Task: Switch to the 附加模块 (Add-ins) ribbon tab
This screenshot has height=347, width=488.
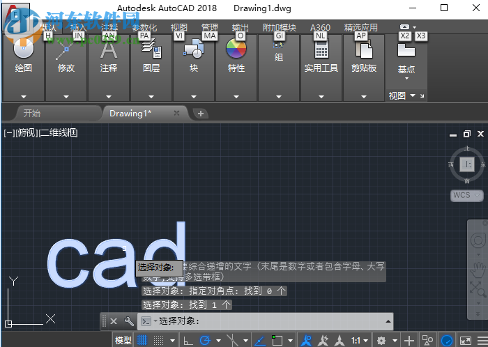Action: click(279, 28)
